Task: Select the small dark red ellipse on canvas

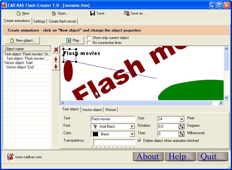Action: (68, 71)
